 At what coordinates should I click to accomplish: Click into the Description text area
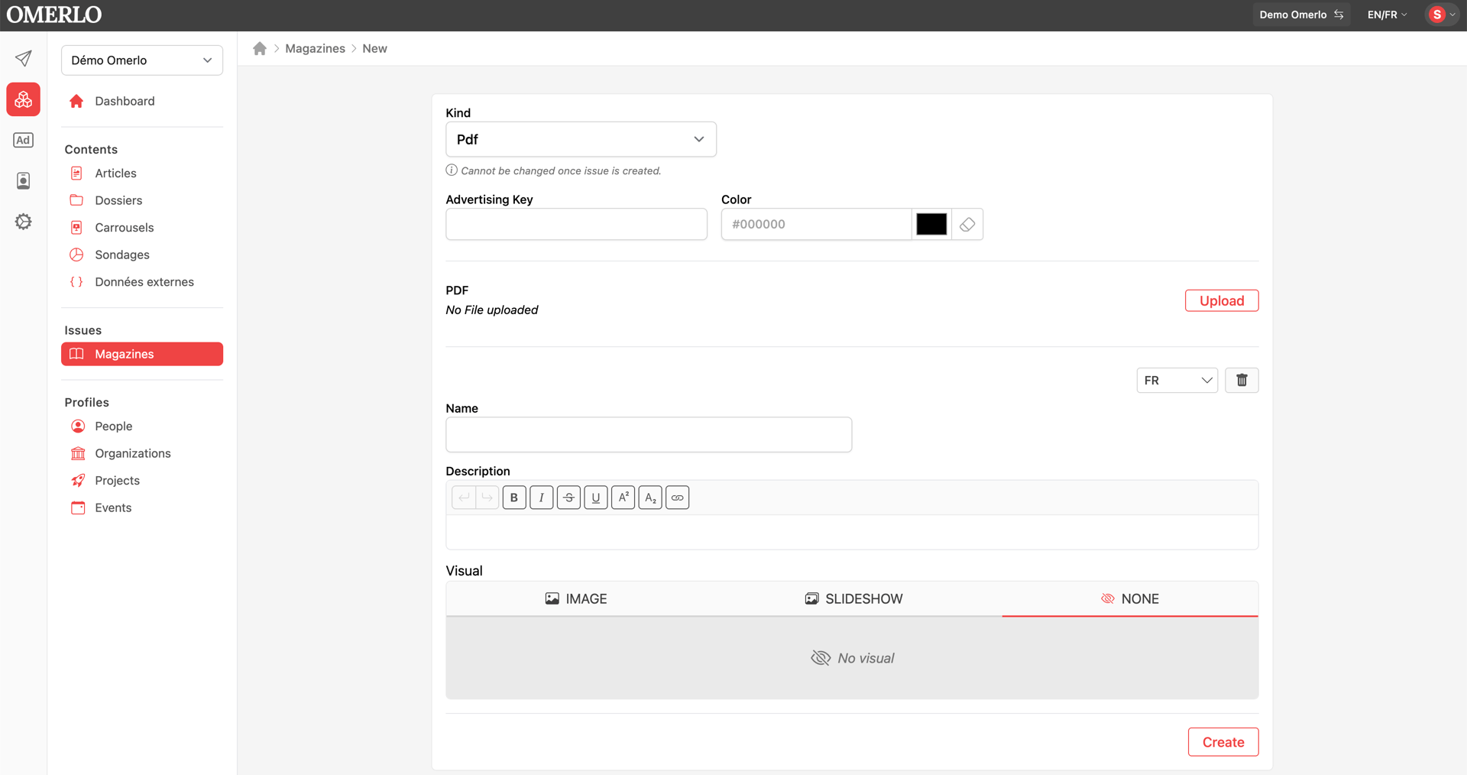pos(852,532)
